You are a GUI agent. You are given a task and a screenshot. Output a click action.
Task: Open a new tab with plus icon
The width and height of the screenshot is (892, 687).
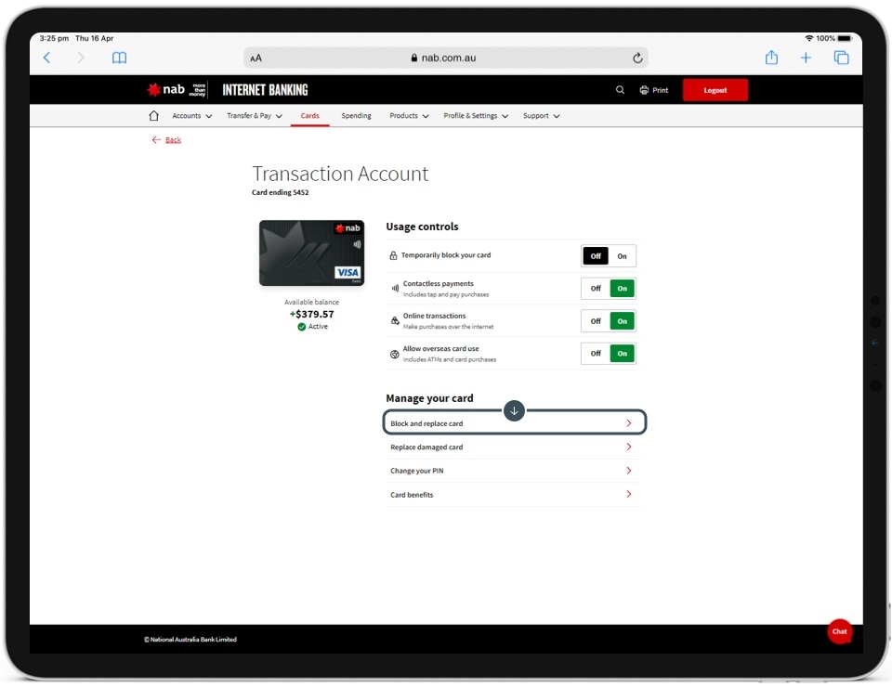point(806,58)
